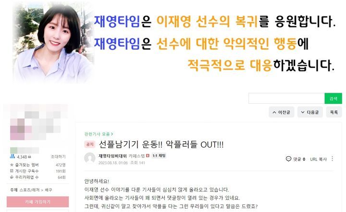Start 1:1 채팅 with the author

click(x=159, y=156)
